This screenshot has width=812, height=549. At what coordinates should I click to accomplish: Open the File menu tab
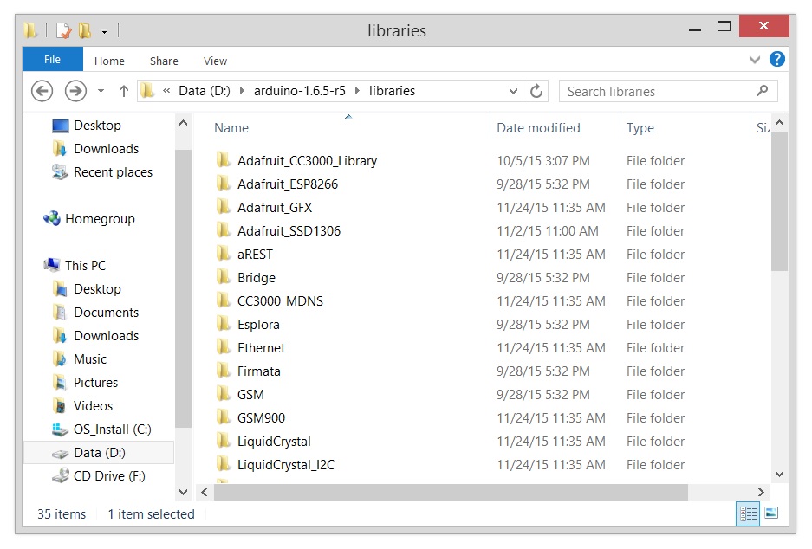(x=52, y=60)
